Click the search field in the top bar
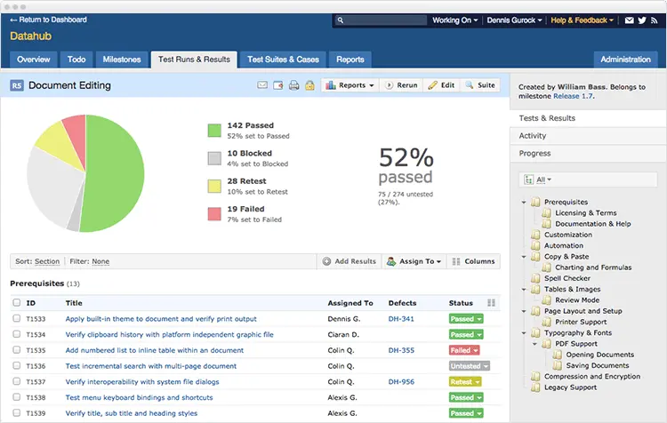Image resolution: width=667 pixels, height=423 pixels. click(381, 20)
